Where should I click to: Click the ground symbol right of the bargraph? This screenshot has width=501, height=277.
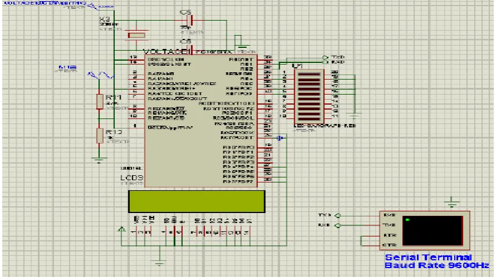click(354, 115)
